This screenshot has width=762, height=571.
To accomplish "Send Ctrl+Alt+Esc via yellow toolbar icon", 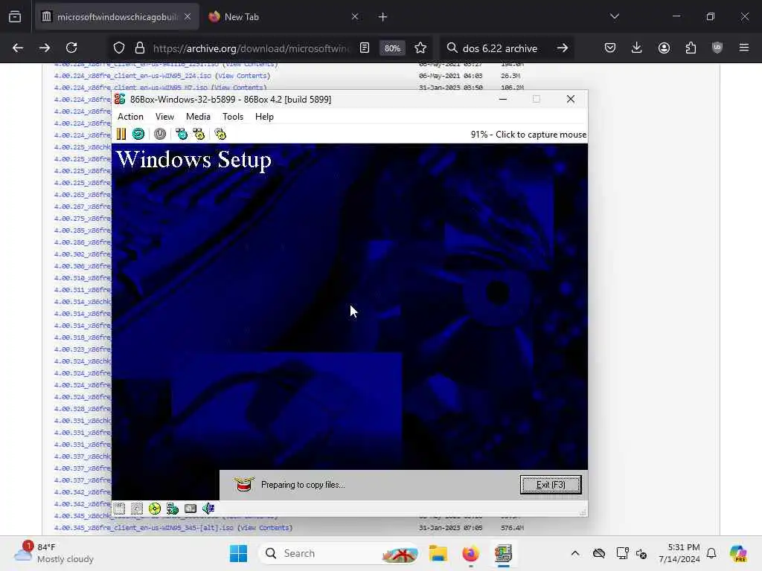I will [x=199, y=134].
